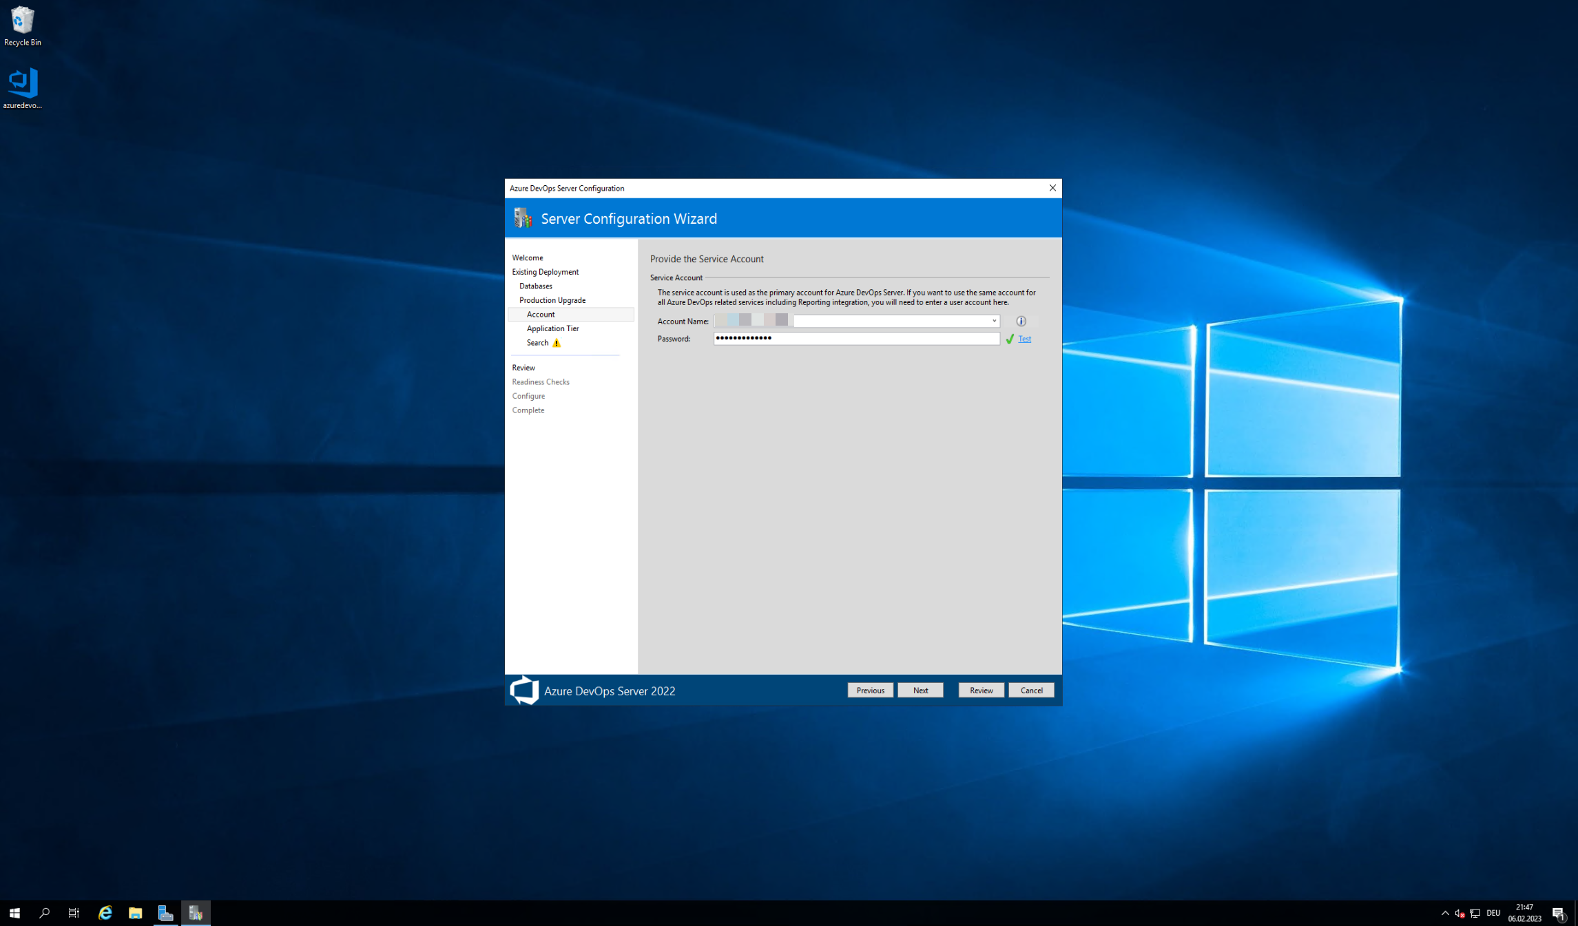1578x926 pixels.
Task: Launch Internet Explorer from taskbar
Action: click(105, 913)
